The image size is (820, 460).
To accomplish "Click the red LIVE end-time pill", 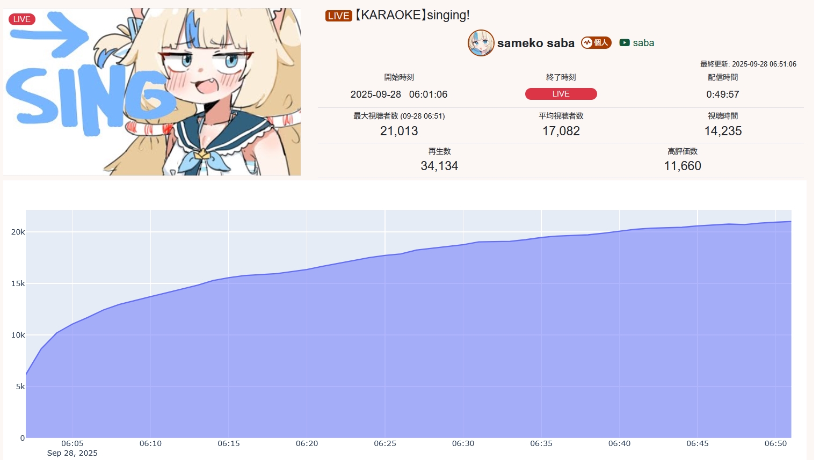I will pyautogui.click(x=561, y=94).
